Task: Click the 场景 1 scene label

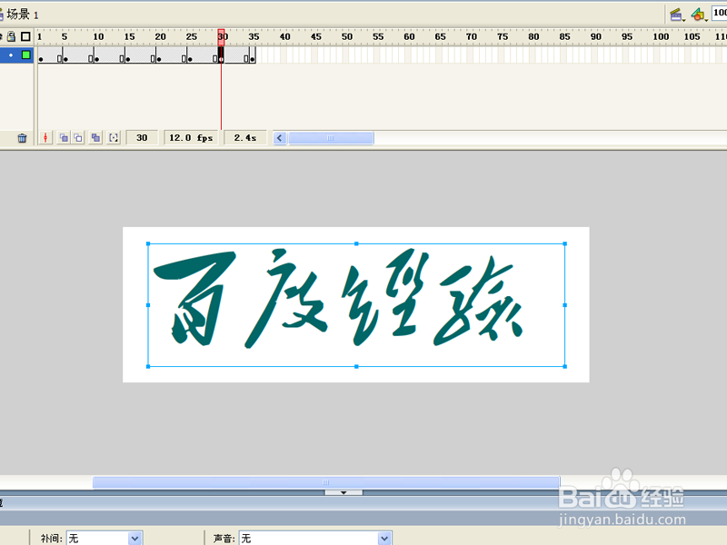Action: click(22, 15)
